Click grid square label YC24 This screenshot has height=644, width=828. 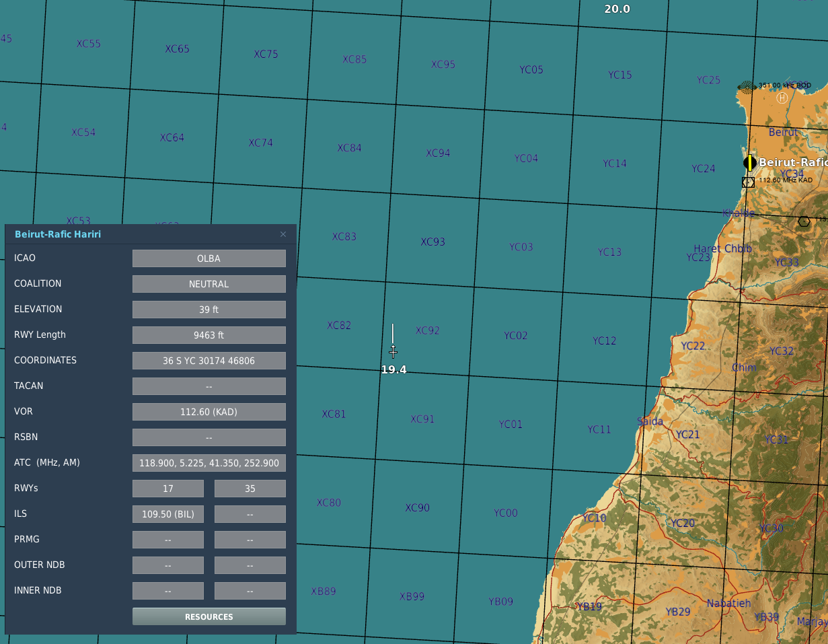(704, 168)
